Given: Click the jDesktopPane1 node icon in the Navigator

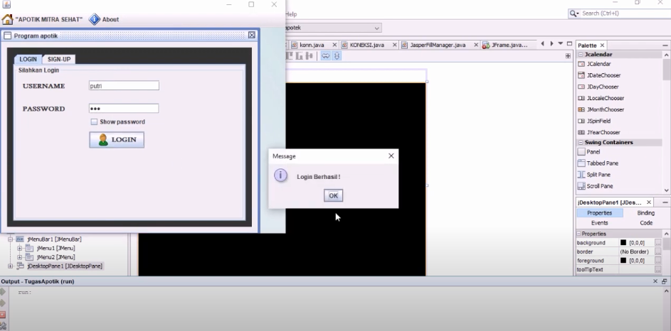Looking at the screenshot, I should (20, 266).
